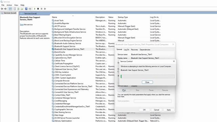Open Properties from the toolbar icon

pyautogui.click(x=15, y=9)
